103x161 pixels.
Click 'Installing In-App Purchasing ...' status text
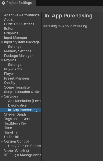coord(67,26)
